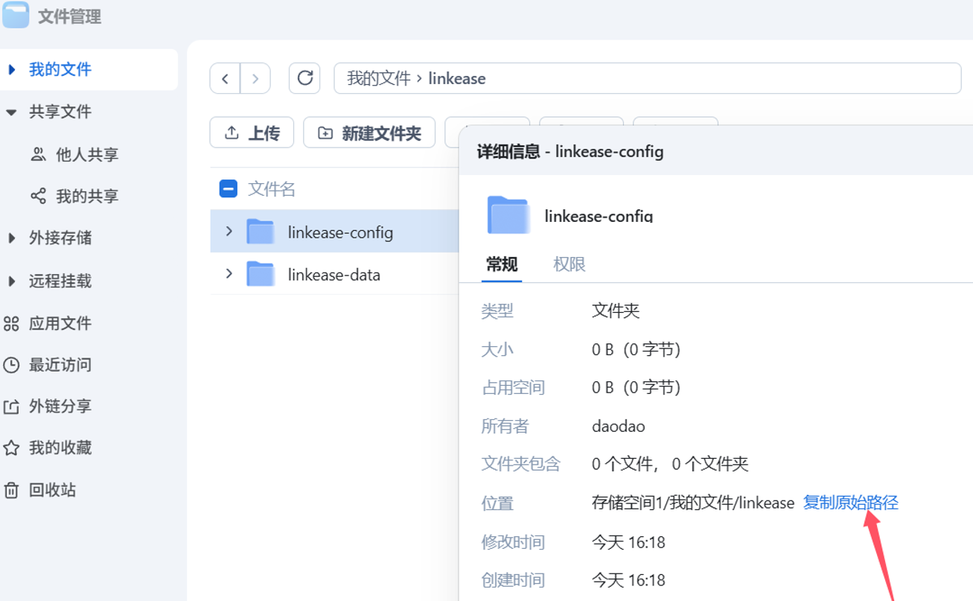This screenshot has height=601, width=973.
Task: Click linkease in the breadcrumb path
Action: (x=457, y=78)
